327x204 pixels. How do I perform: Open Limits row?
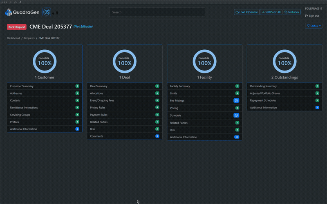pyautogui.click(x=205, y=93)
